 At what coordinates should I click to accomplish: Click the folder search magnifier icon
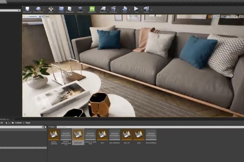tap(43, 127)
